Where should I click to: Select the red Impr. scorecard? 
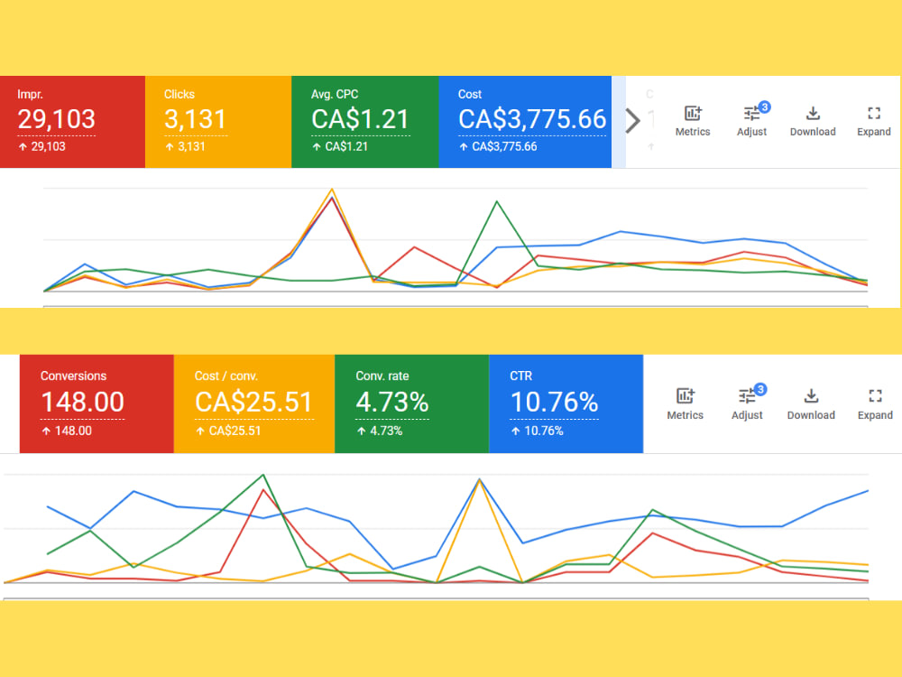coord(72,122)
